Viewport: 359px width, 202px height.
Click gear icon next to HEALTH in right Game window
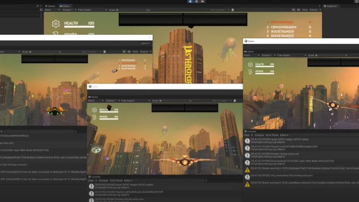[249, 64]
